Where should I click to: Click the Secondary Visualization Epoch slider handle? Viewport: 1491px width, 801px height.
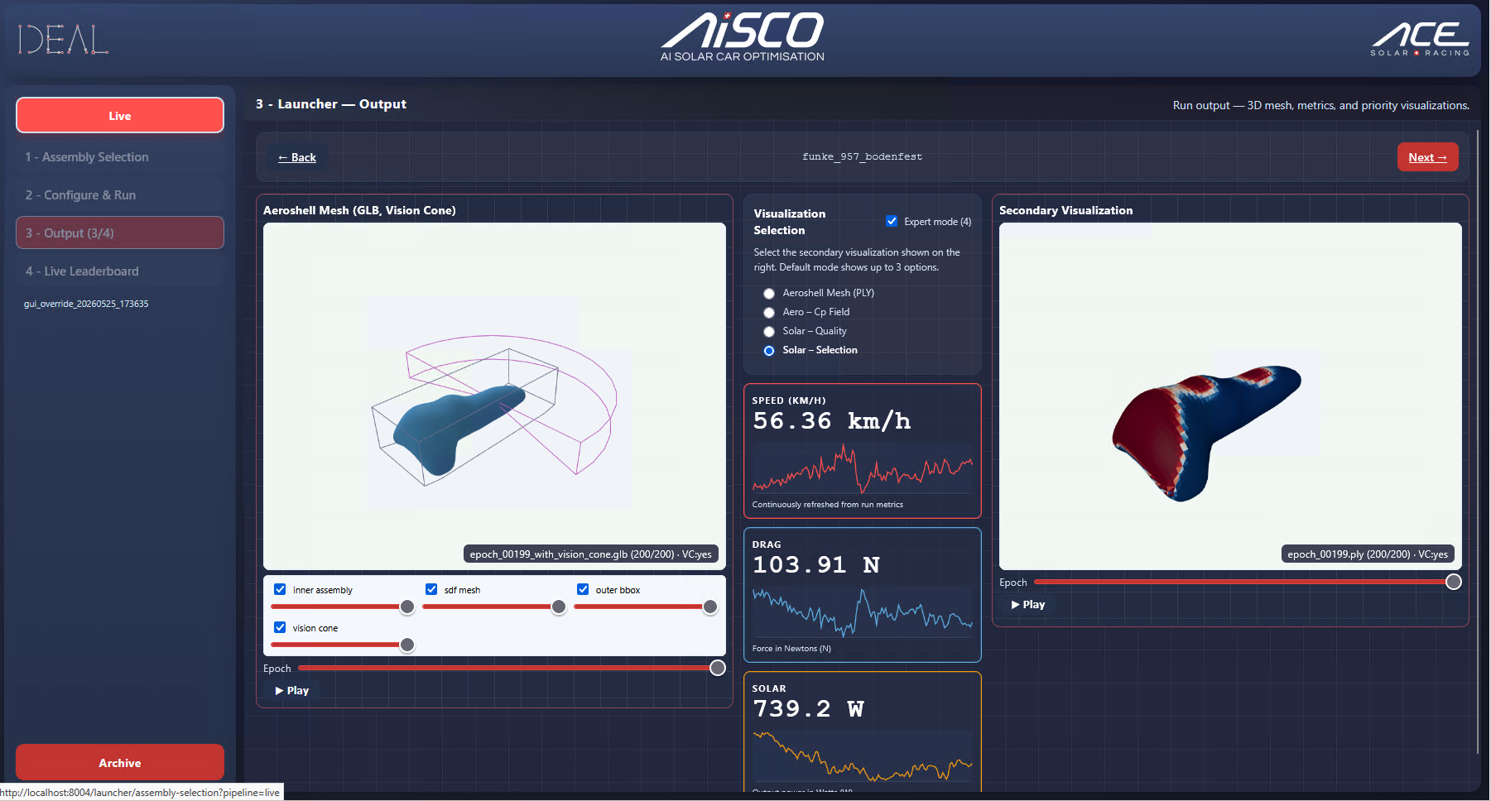[x=1454, y=582]
